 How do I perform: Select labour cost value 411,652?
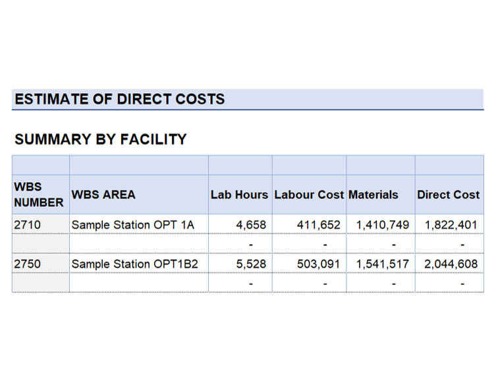tap(318, 225)
